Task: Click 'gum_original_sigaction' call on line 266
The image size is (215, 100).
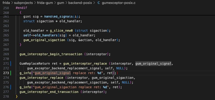Action: [44, 40]
